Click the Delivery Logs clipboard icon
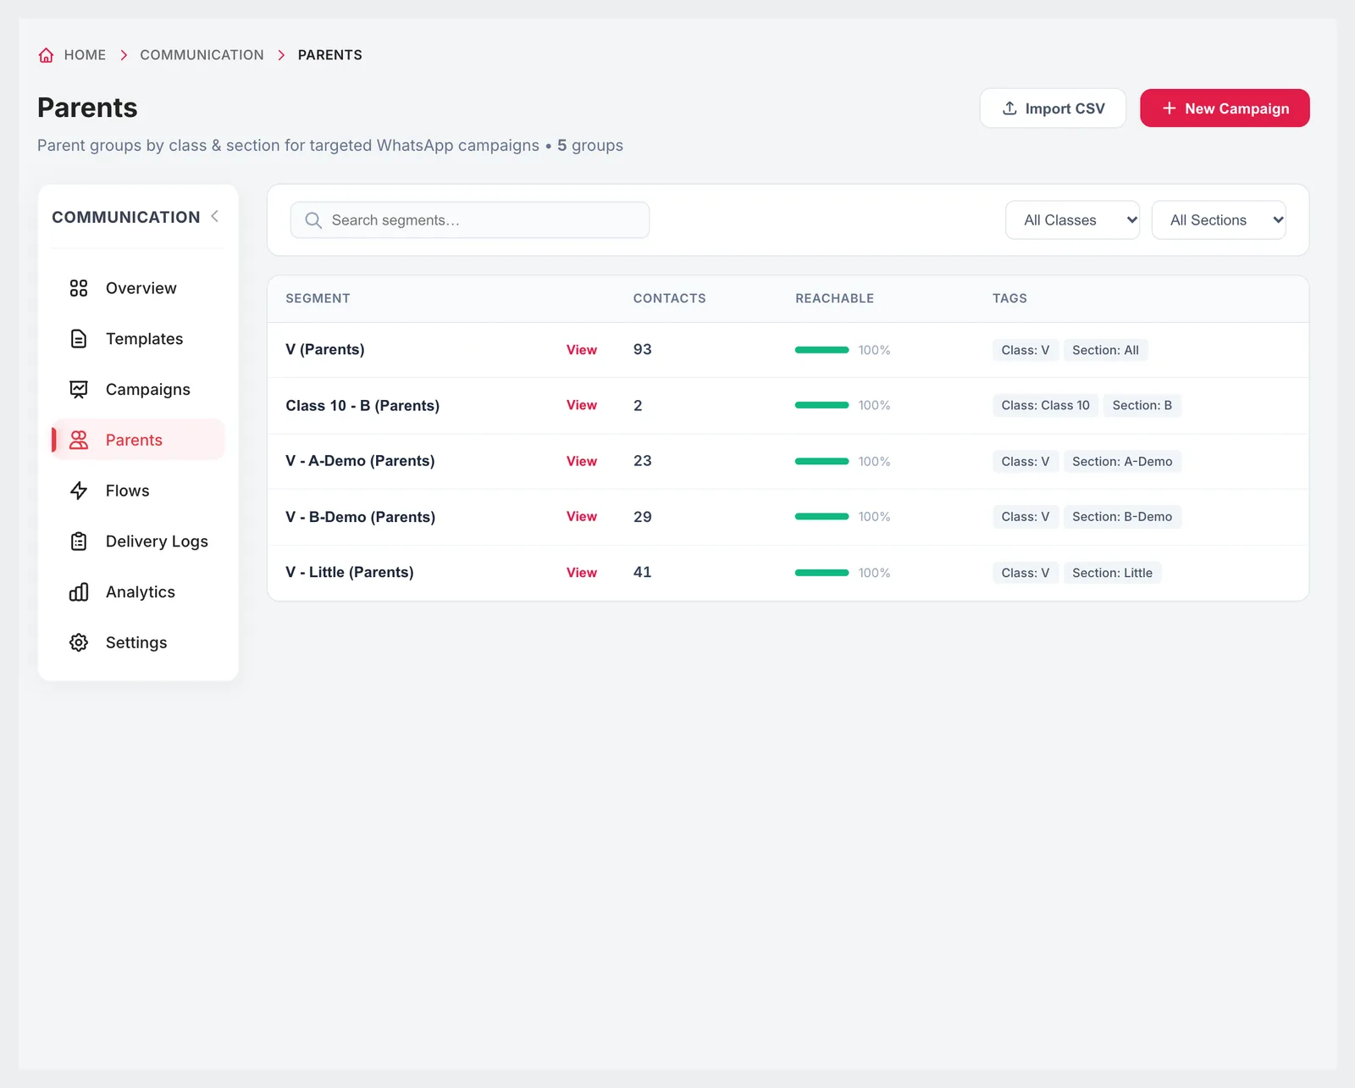 (79, 541)
